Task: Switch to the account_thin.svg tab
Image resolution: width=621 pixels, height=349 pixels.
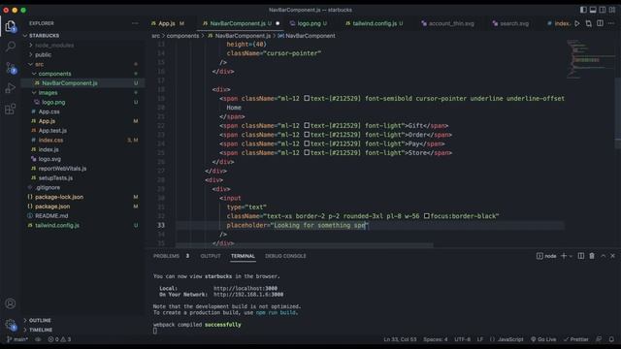Action: [451, 23]
